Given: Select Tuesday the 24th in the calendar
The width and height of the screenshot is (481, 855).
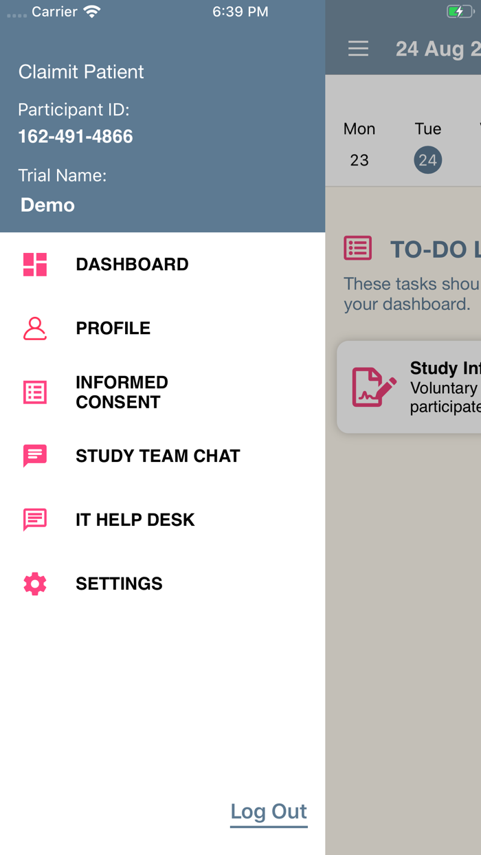Looking at the screenshot, I should [427, 159].
